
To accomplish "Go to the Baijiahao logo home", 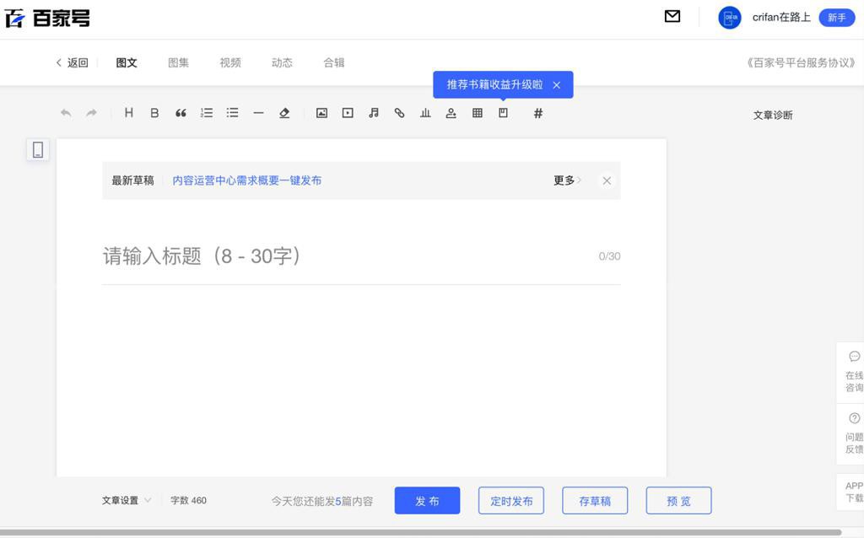I will coord(47,19).
